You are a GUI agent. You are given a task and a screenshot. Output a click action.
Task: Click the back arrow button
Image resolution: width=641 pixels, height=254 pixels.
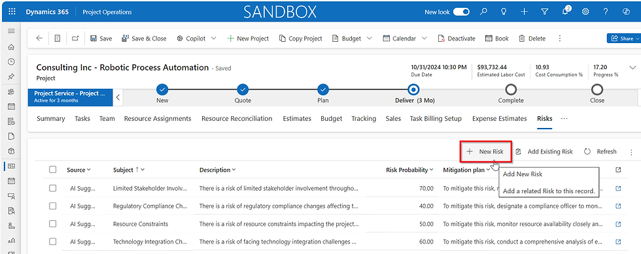[39, 39]
